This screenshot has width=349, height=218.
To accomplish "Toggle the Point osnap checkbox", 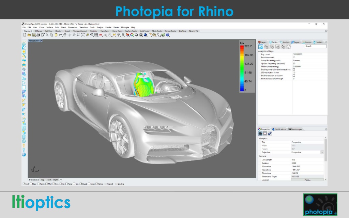I will click(x=39, y=184).
